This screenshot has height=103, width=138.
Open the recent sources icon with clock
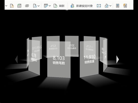pos(35,6)
